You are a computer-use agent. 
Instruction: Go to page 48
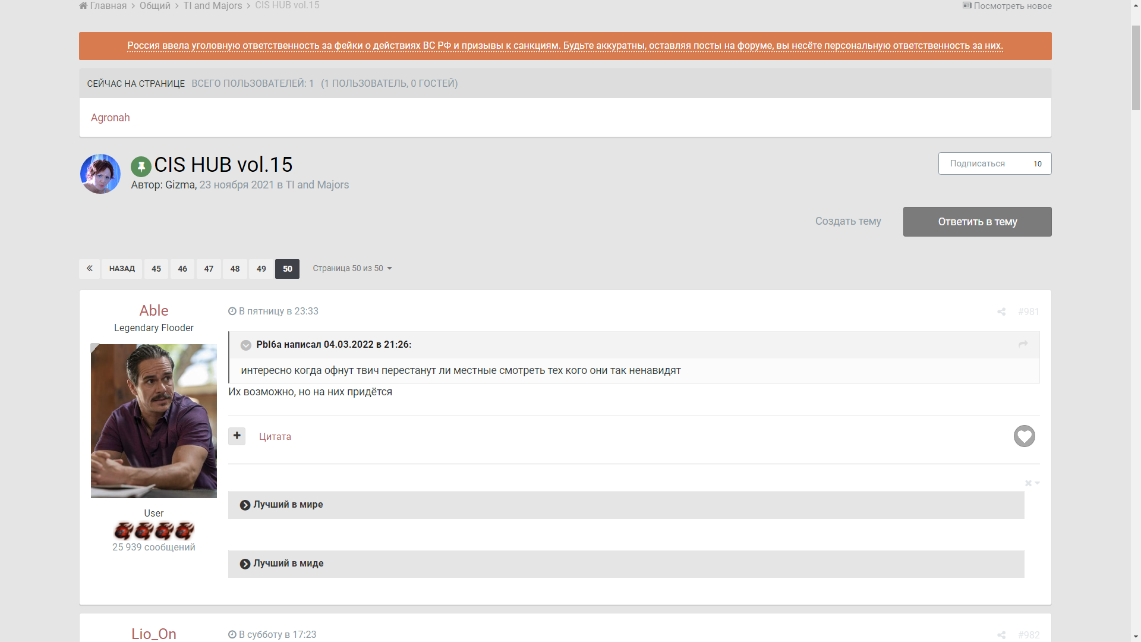(235, 269)
